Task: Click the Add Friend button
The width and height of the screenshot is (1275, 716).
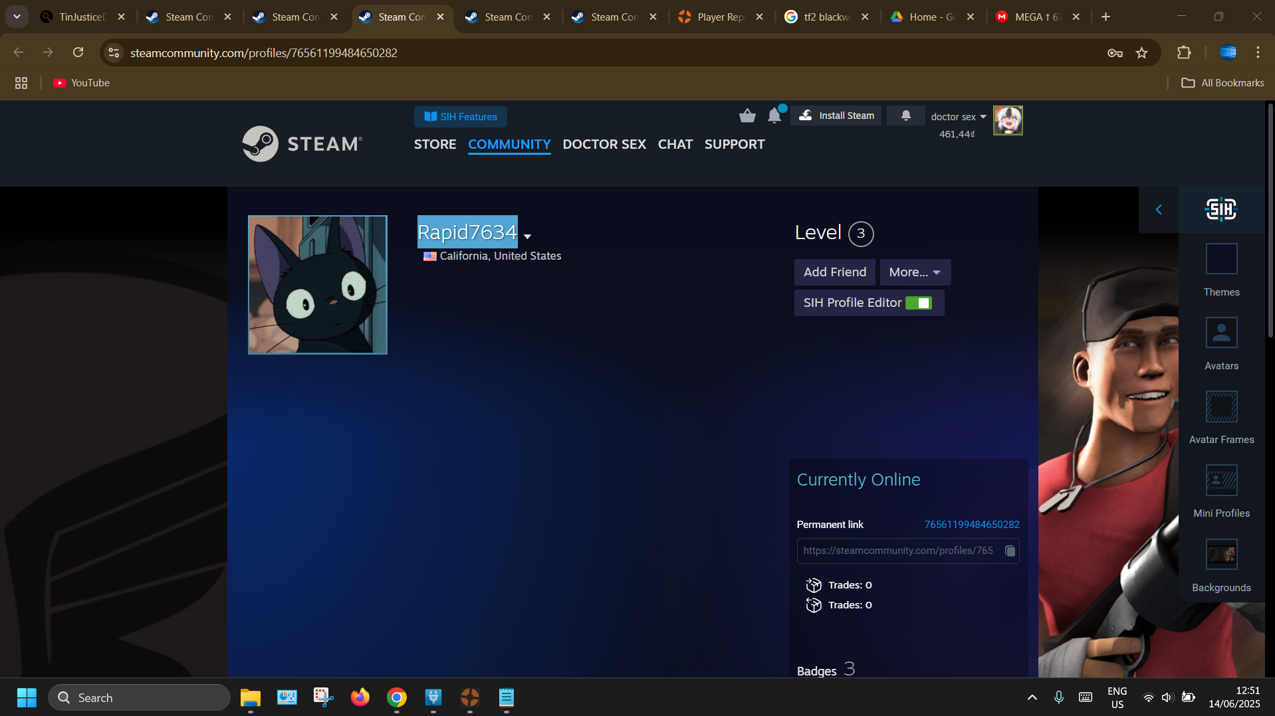Action: pyautogui.click(x=835, y=272)
